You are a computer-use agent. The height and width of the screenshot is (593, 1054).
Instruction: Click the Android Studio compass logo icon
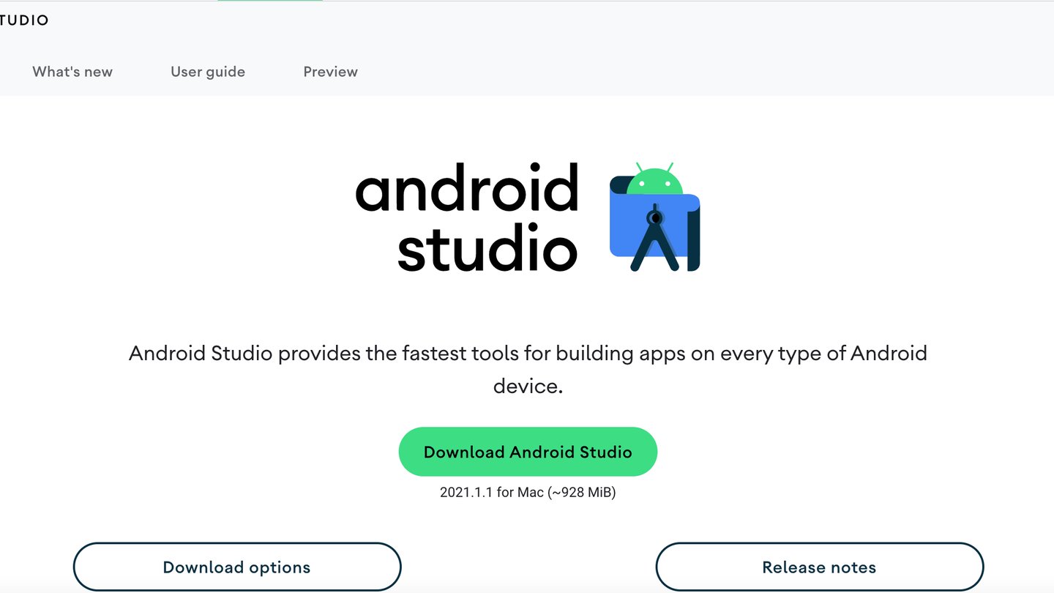coord(654,217)
